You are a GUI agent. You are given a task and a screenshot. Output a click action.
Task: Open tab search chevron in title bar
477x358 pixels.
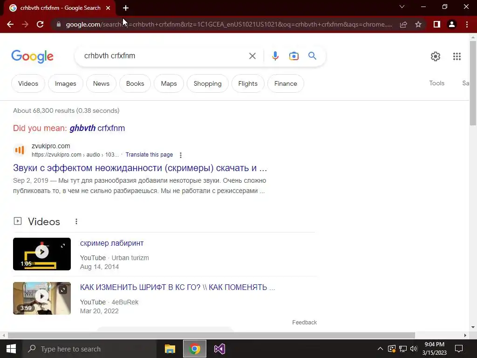pos(402,7)
